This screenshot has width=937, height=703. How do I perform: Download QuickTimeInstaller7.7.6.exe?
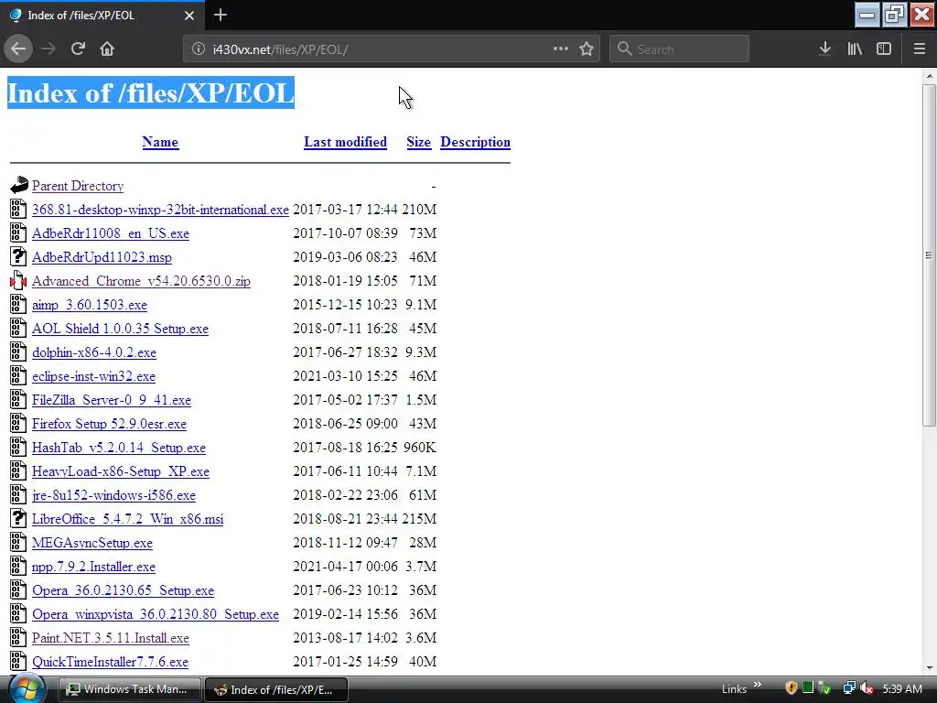click(x=110, y=663)
